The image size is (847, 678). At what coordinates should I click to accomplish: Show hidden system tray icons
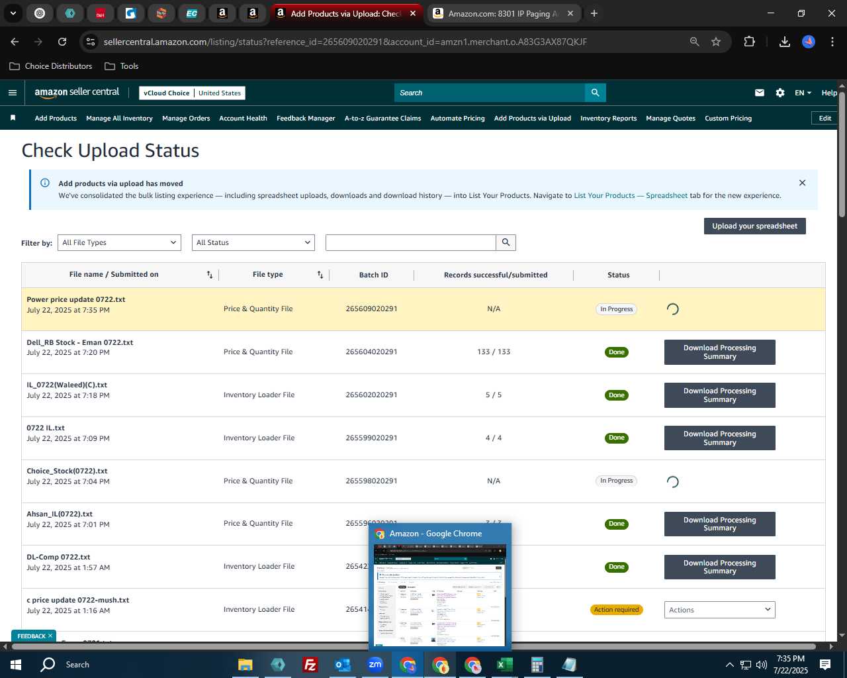(729, 664)
